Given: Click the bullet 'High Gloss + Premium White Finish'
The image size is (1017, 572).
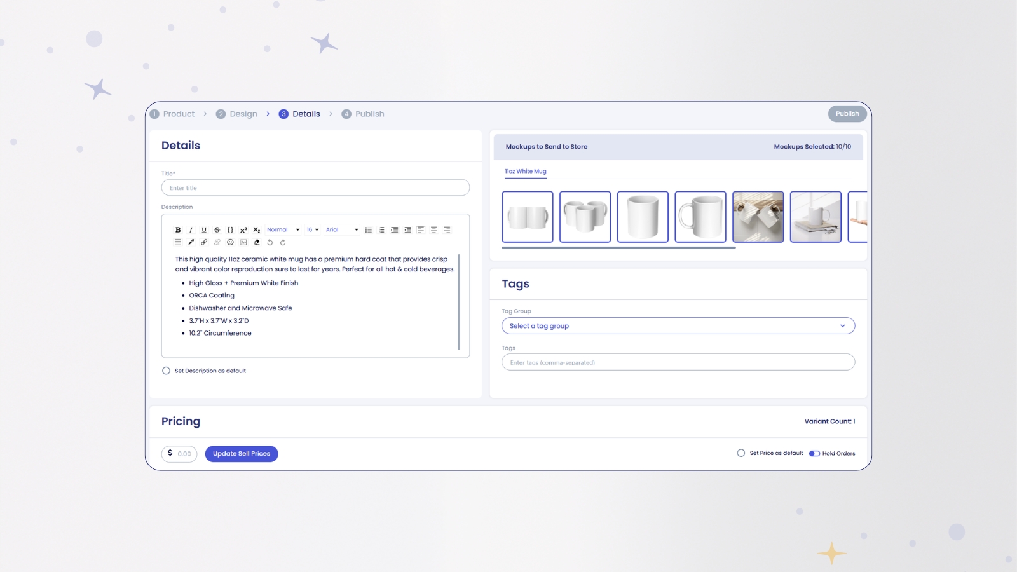Looking at the screenshot, I should (x=243, y=283).
